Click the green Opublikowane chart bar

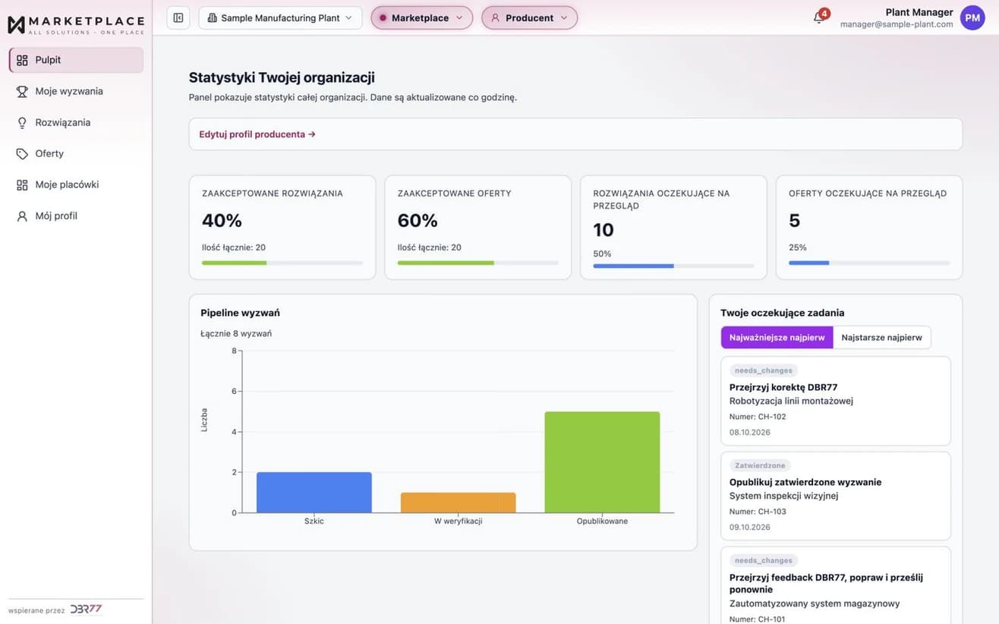602,462
